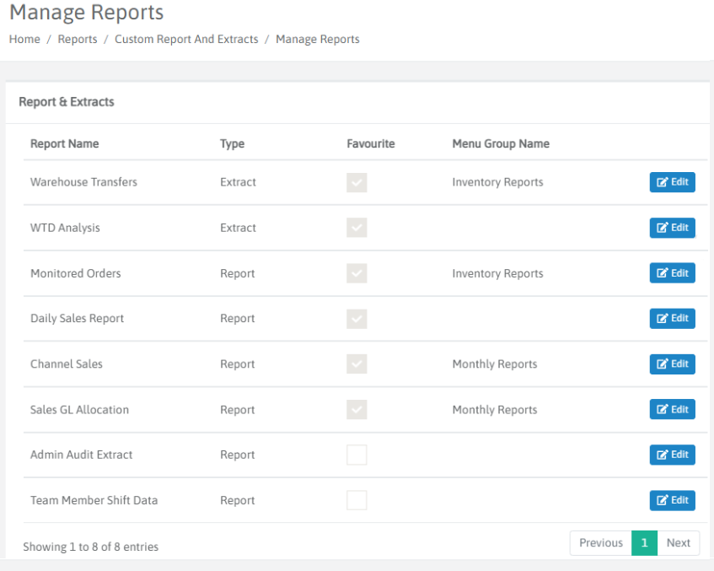Toggle Favourite checkbox for Channel Sales

click(x=357, y=364)
